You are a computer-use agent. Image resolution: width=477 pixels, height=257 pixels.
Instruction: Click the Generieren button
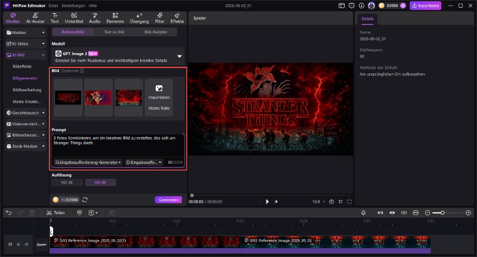pos(169,200)
